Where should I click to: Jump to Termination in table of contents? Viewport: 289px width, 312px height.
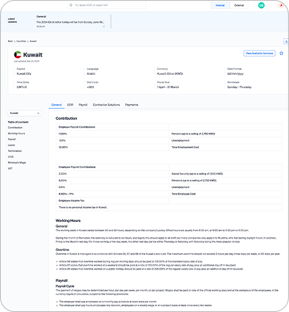pos(15,151)
